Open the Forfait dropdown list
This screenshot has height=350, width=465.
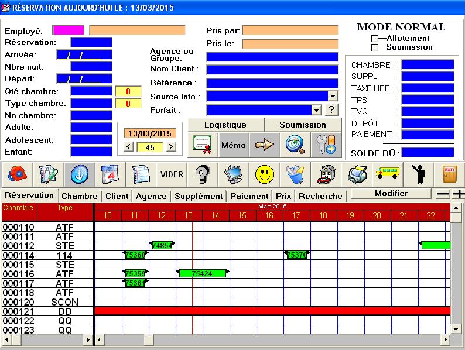pyautogui.click(x=316, y=109)
